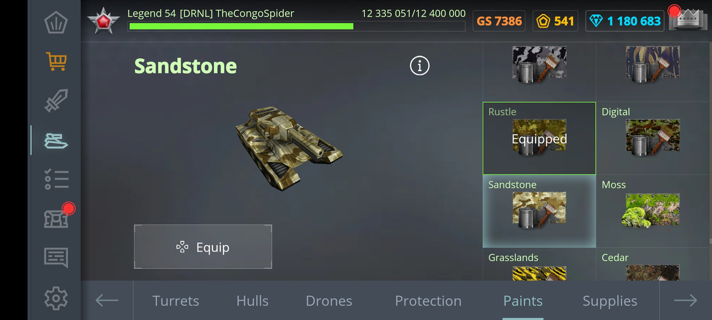Show paint info via circled i icon
Image resolution: width=712 pixels, height=320 pixels.
(x=420, y=66)
